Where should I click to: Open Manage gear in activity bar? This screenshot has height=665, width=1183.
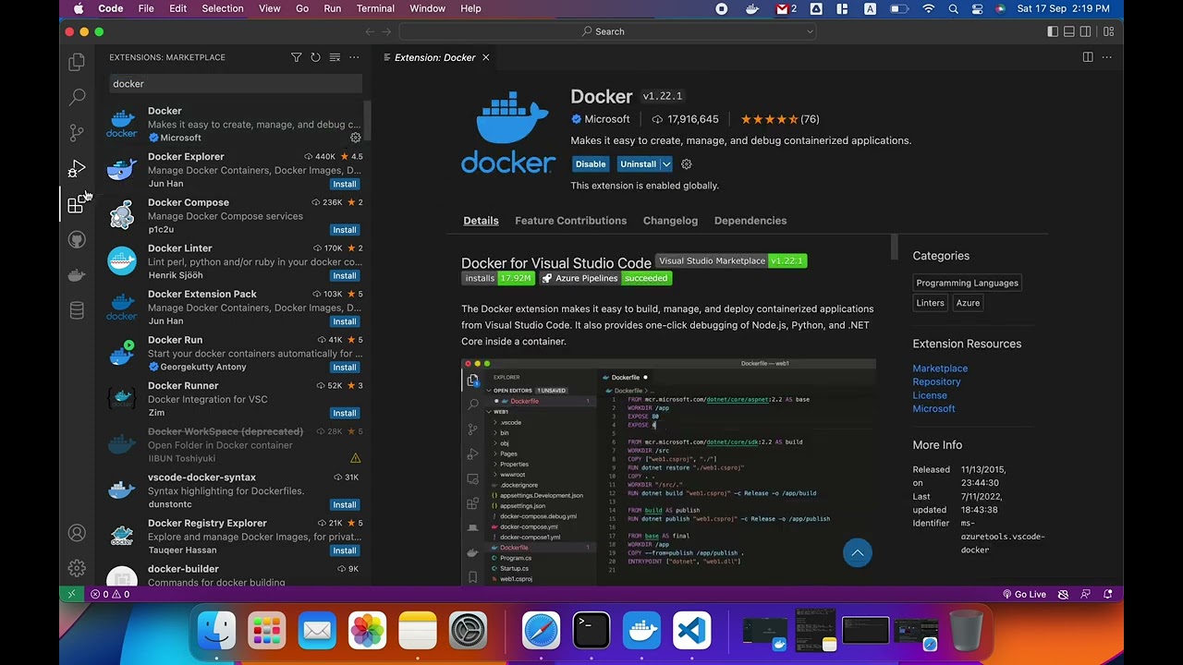point(77,569)
